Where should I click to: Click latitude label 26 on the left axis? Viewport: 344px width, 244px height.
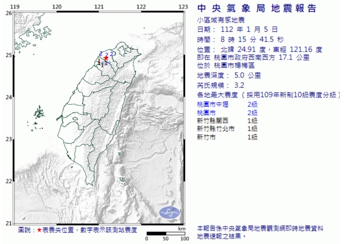(9, 13)
